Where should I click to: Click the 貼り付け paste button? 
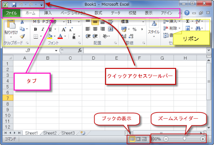[x=11, y=29]
